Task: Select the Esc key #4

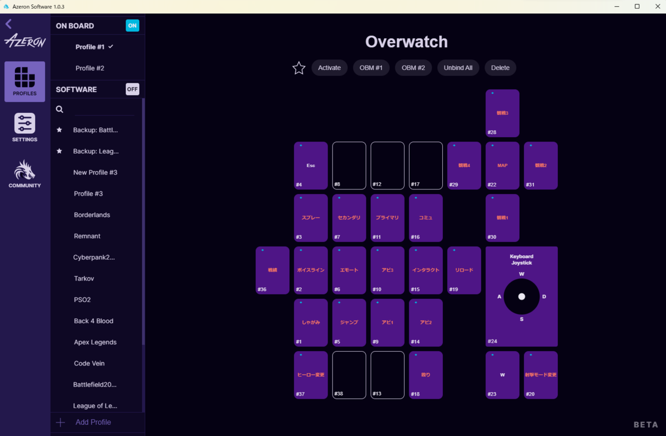Action: point(311,166)
